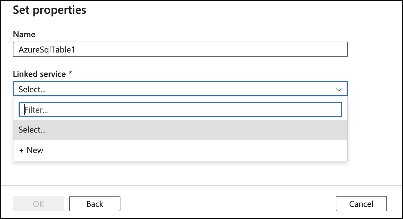403x219 pixels.
Task: Click the chevron arrow on Linked service dropdown
Action: click(339, 90)
